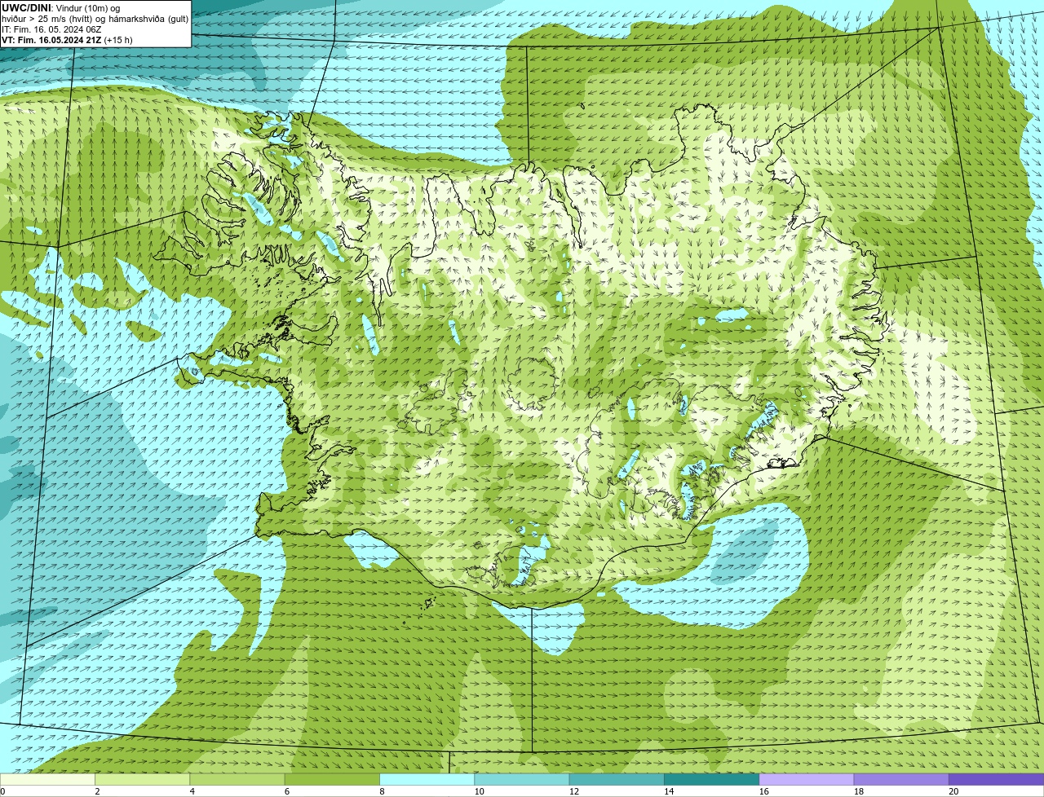Click the 18–20 m/s purple legend swatch
1044x797 pixels.
[x=901, y=779]
